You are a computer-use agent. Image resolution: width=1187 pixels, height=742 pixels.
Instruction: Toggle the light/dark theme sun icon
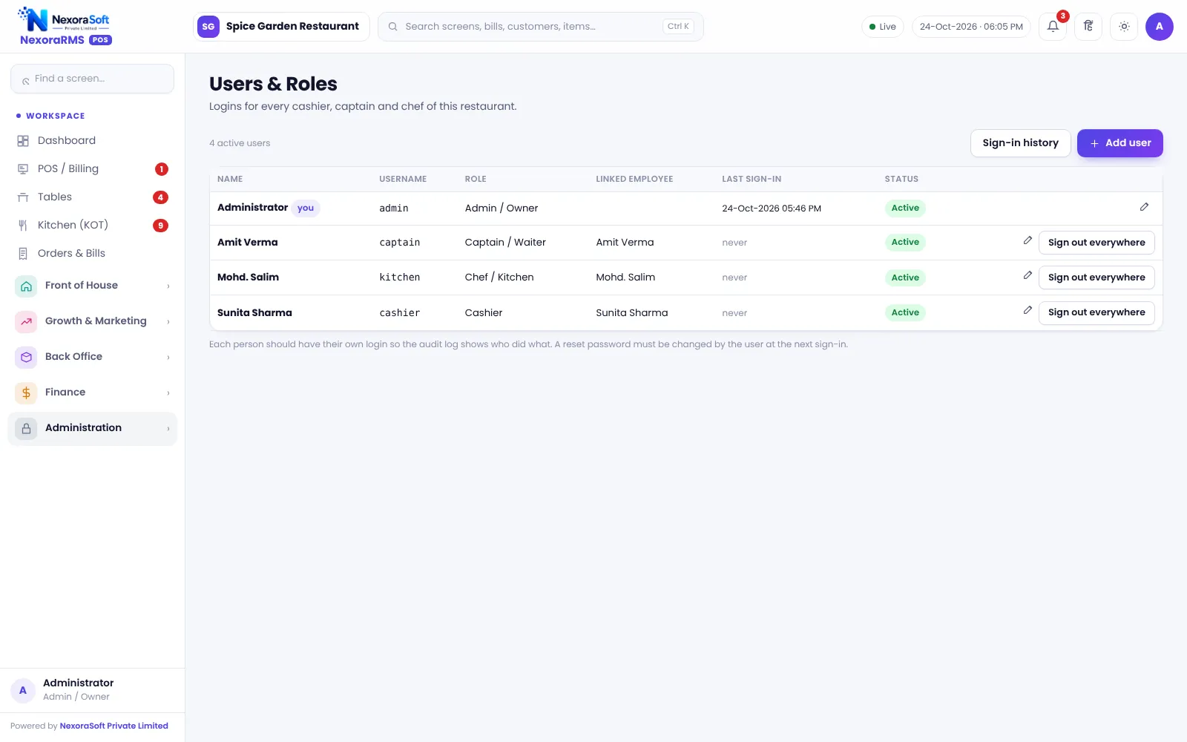pos(1124,27)
